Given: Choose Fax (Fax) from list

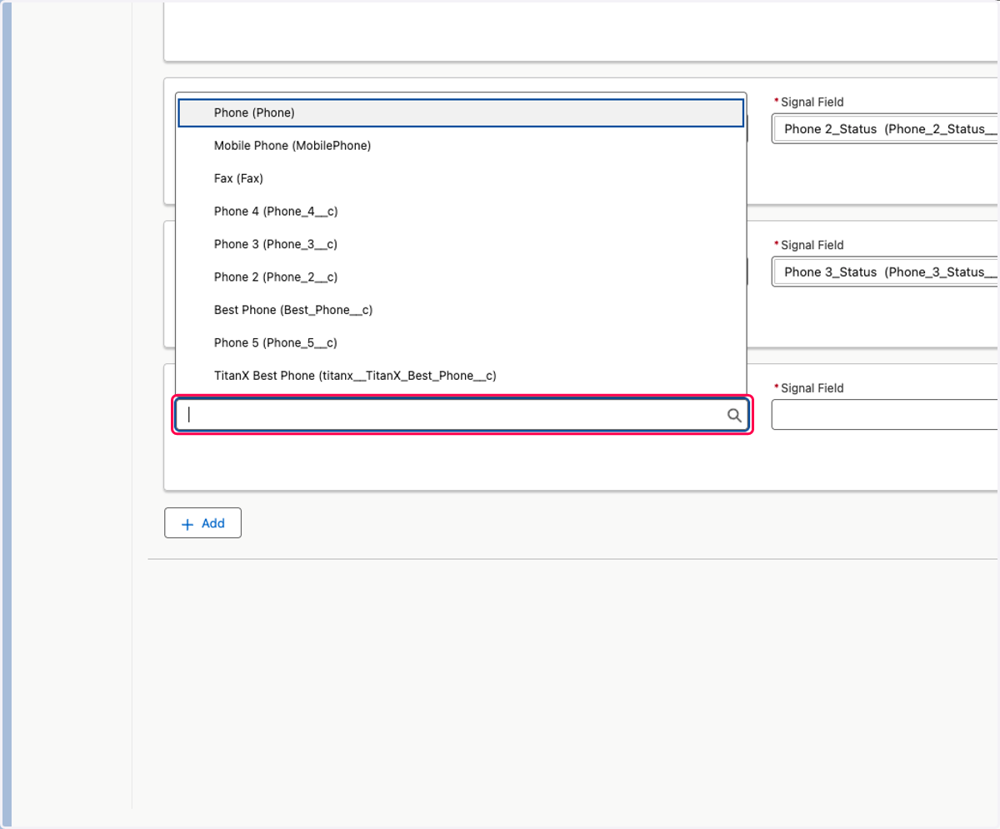Looking at the screenshot, I should click(461, 178).
